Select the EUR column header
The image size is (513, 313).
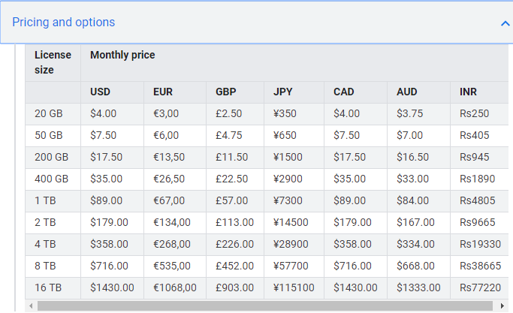point(175,92)
